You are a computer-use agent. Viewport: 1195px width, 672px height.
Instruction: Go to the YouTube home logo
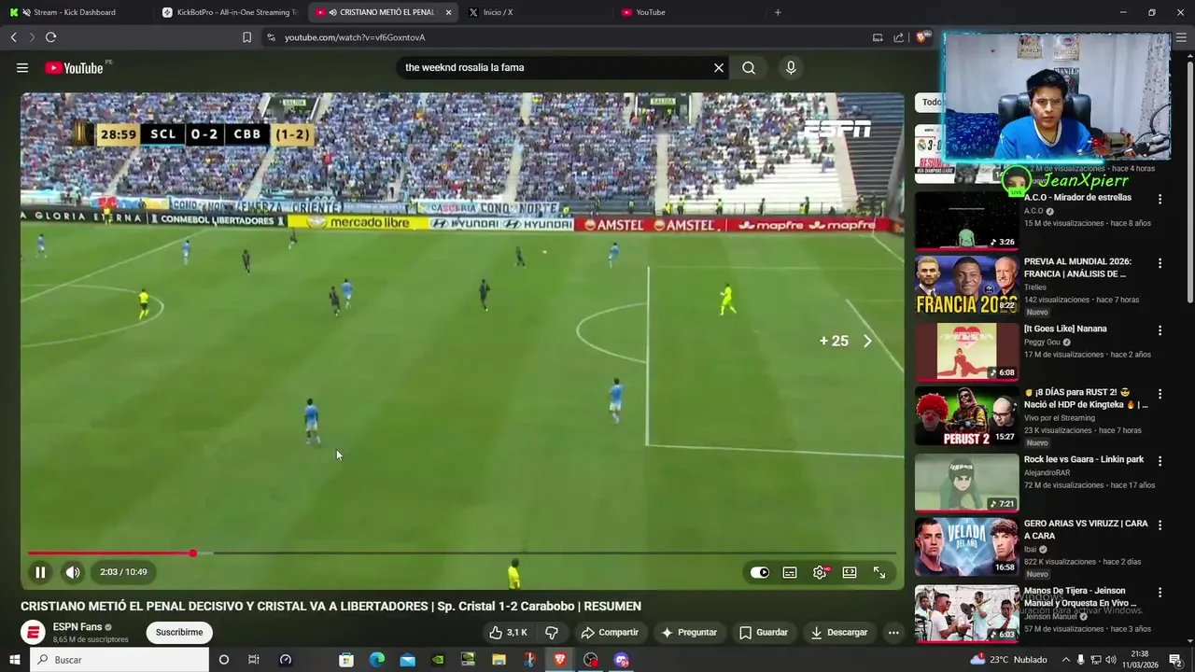74,67
